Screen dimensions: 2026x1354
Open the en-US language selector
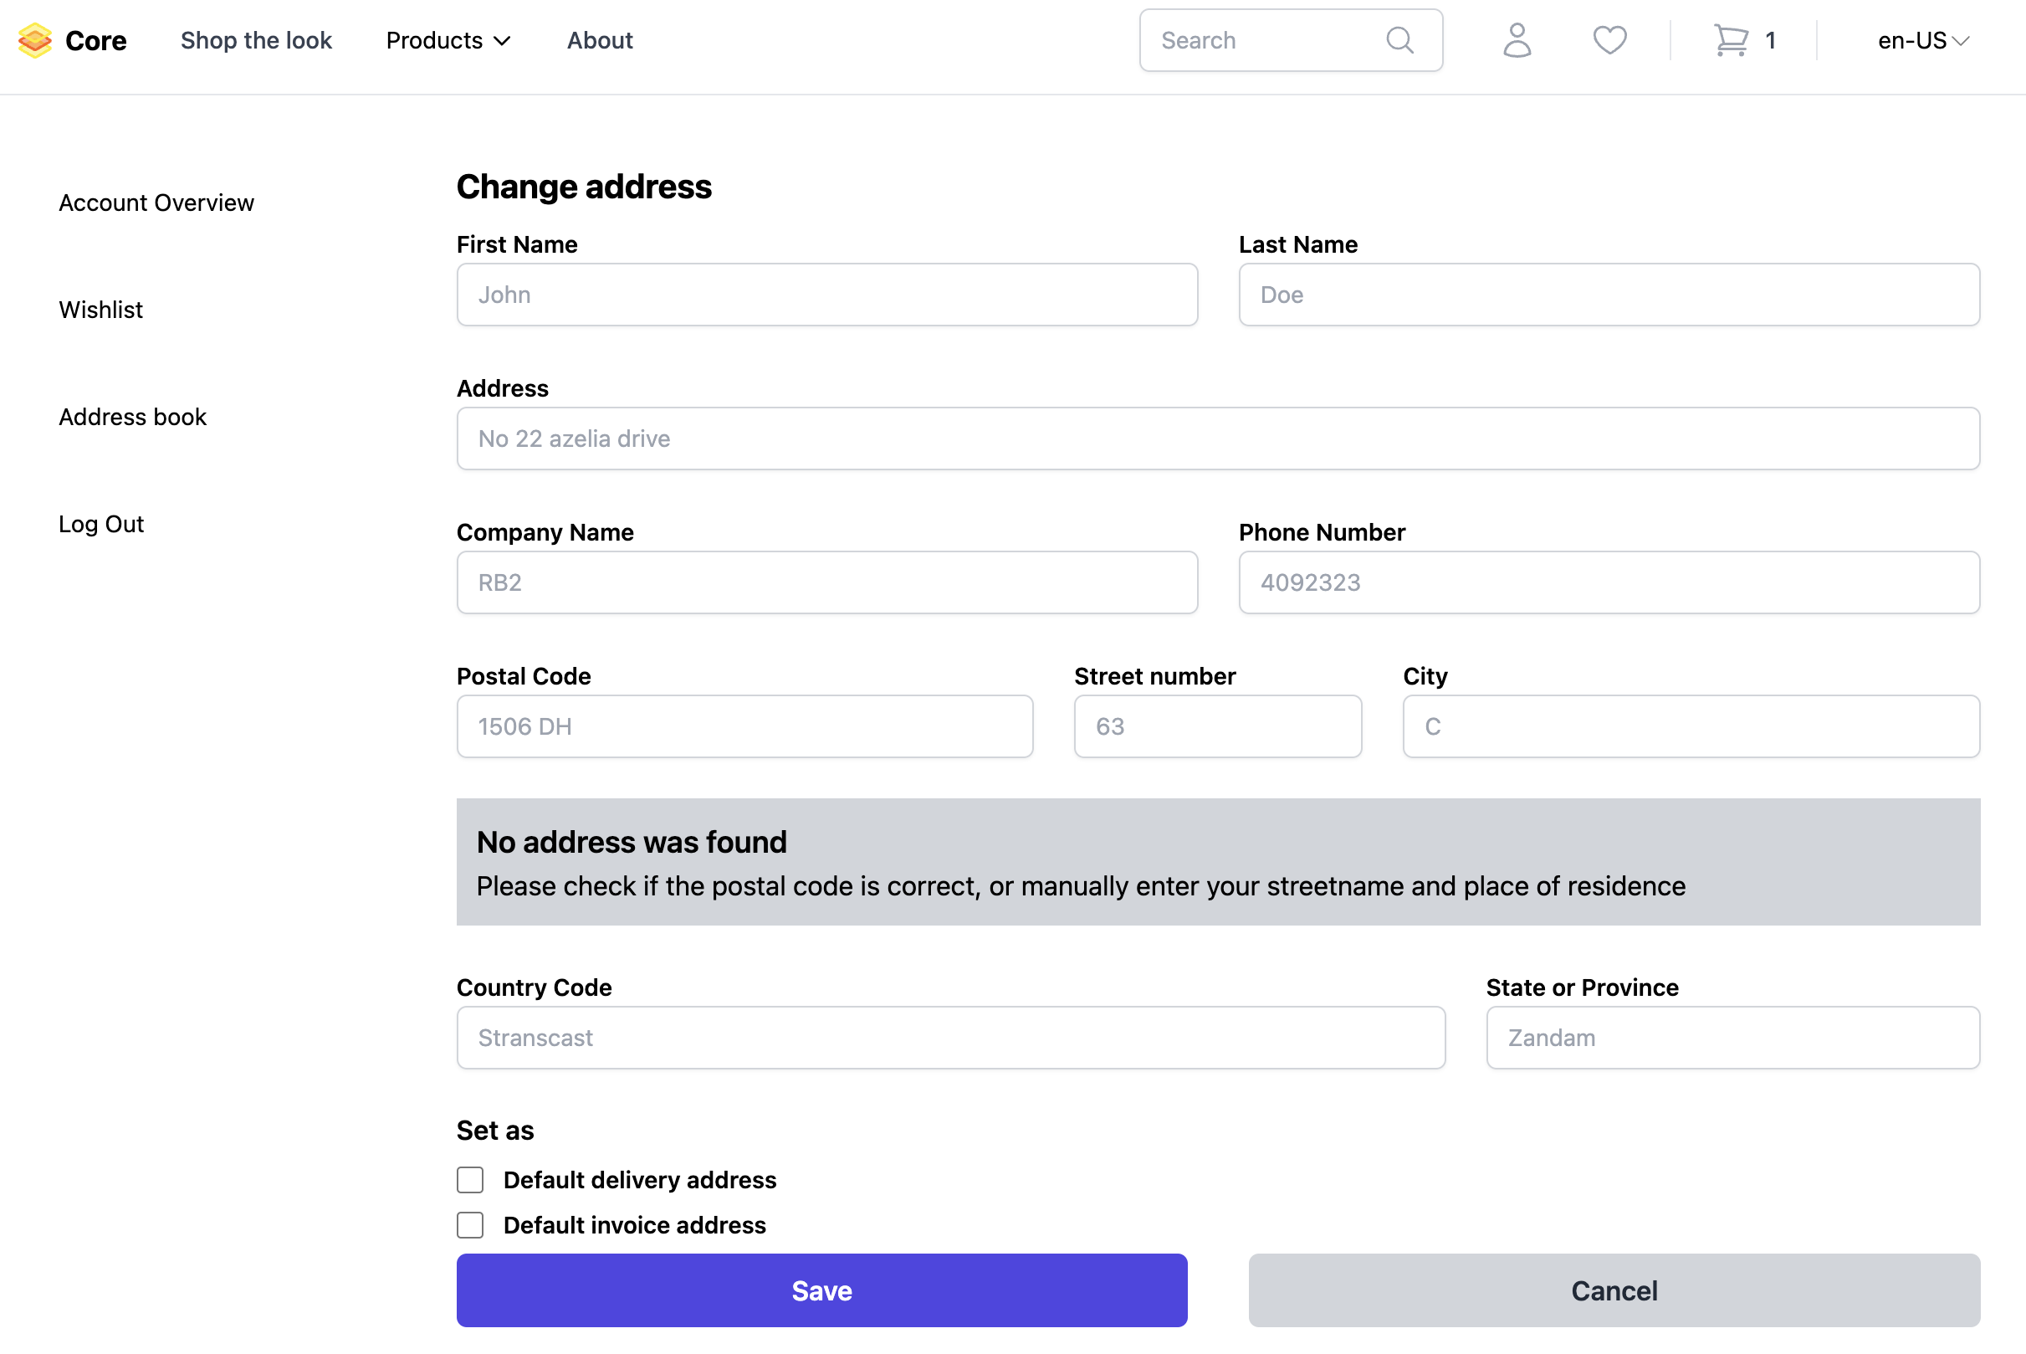[x=1922, y=39]
